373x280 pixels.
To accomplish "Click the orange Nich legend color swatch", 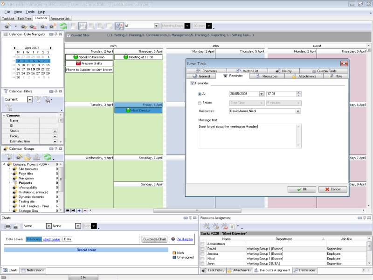I will coord(174,252).
